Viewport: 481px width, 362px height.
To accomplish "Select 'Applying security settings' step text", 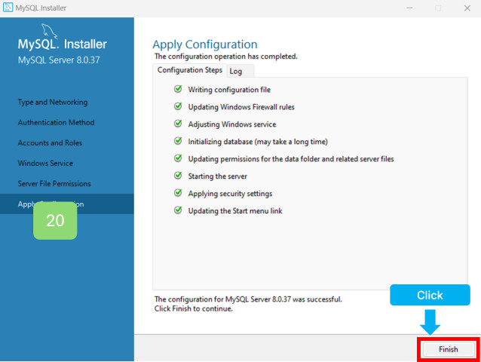I will (x=230, y=194).
